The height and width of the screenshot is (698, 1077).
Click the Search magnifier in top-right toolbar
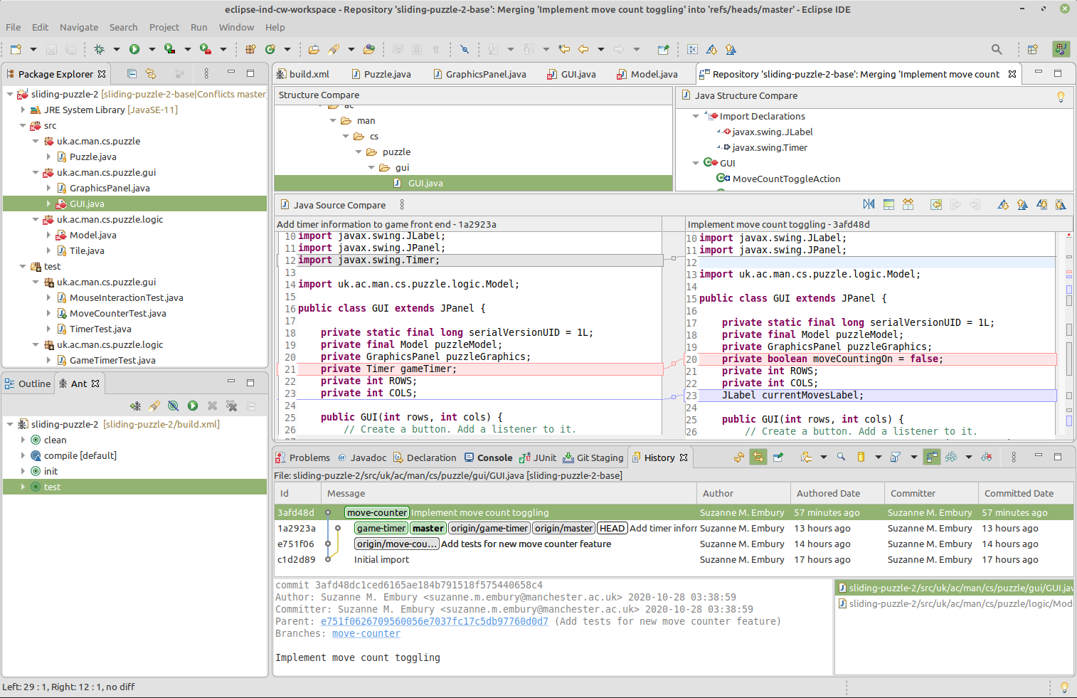(997, 49)
